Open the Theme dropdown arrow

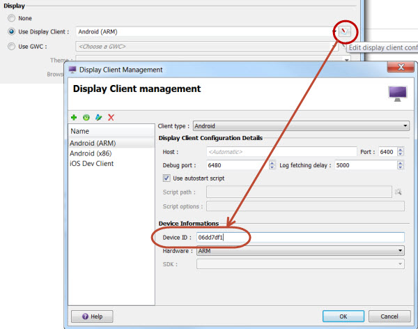[346, 60]
